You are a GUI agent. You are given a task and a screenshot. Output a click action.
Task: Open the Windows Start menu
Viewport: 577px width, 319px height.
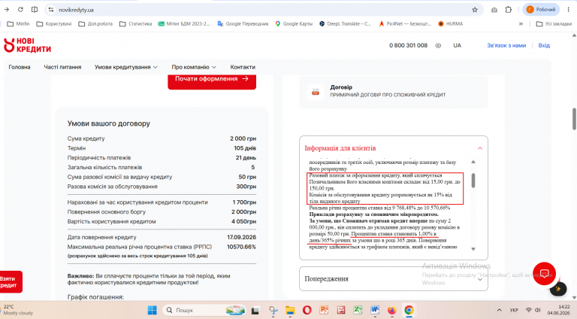(x=152, y=310)
